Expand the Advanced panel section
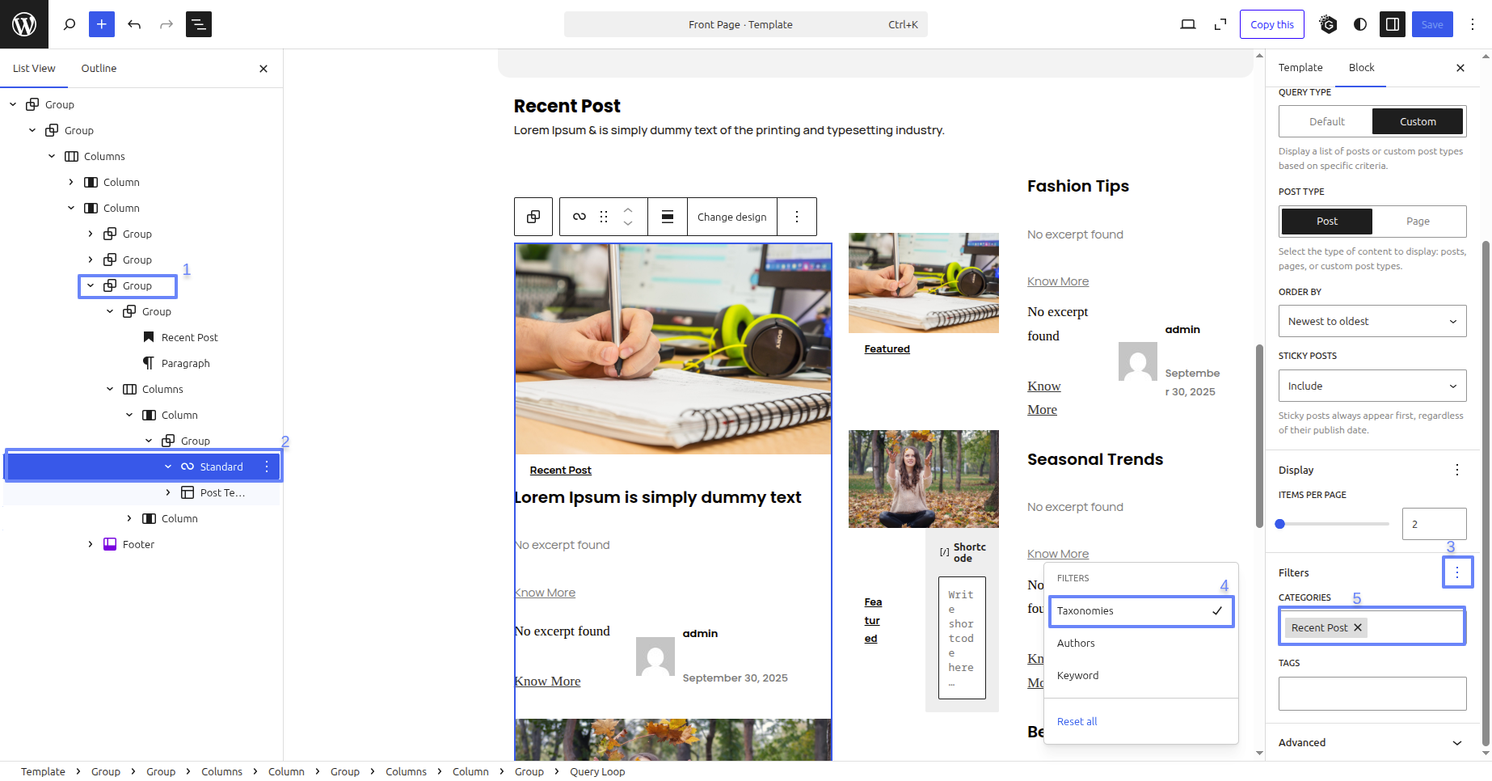 point(1372,742)
